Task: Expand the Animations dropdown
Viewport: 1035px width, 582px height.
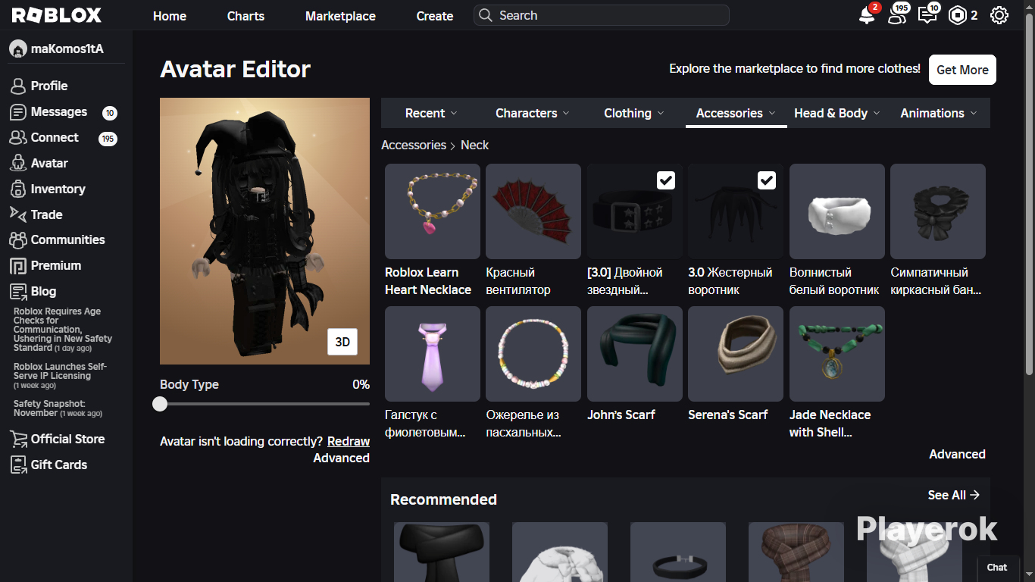Action: click(x=939, y=113)
